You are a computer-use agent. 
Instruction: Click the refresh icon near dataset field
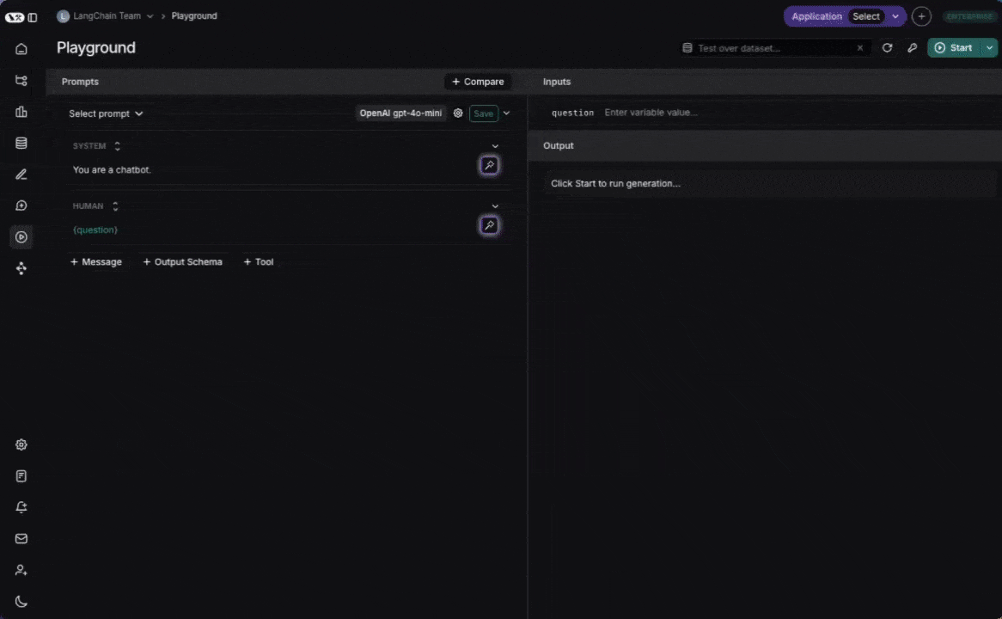pos(888,48)
